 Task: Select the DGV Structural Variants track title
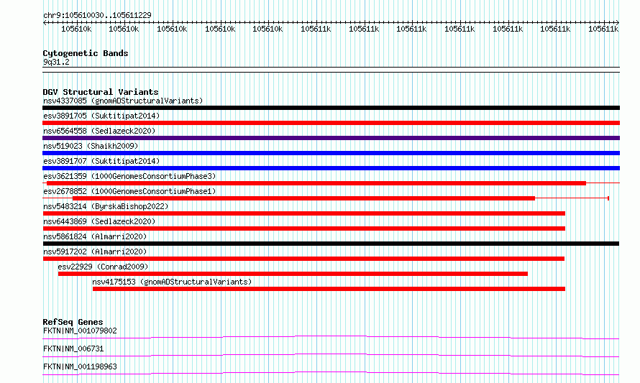pyautogui.click(x=101, y=92)
